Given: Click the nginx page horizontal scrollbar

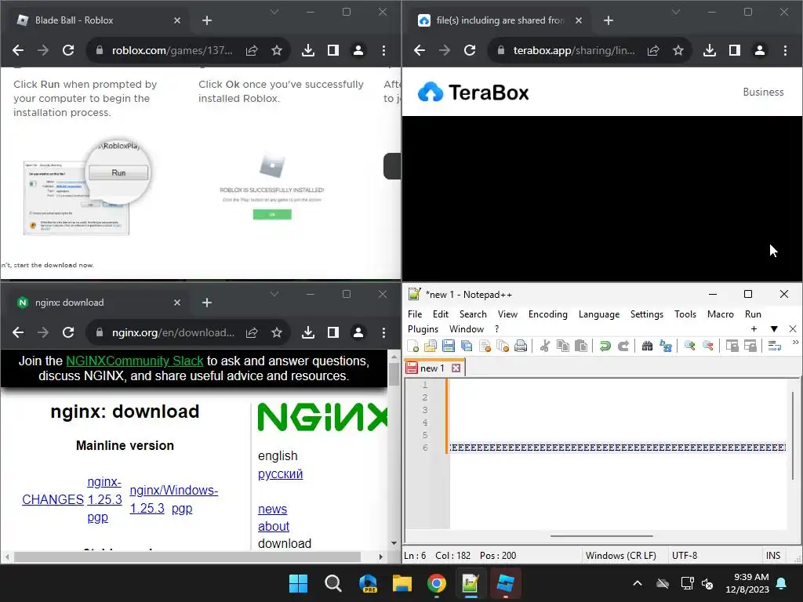Looking at the screenshot, I should click(x=187, y=557).
